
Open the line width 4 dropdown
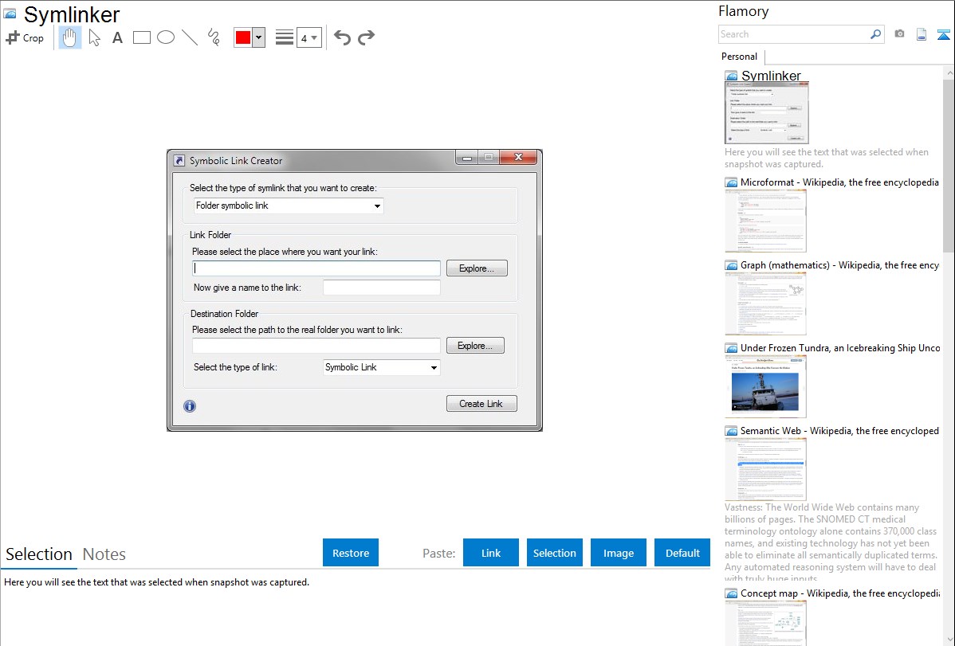point(309,37)
